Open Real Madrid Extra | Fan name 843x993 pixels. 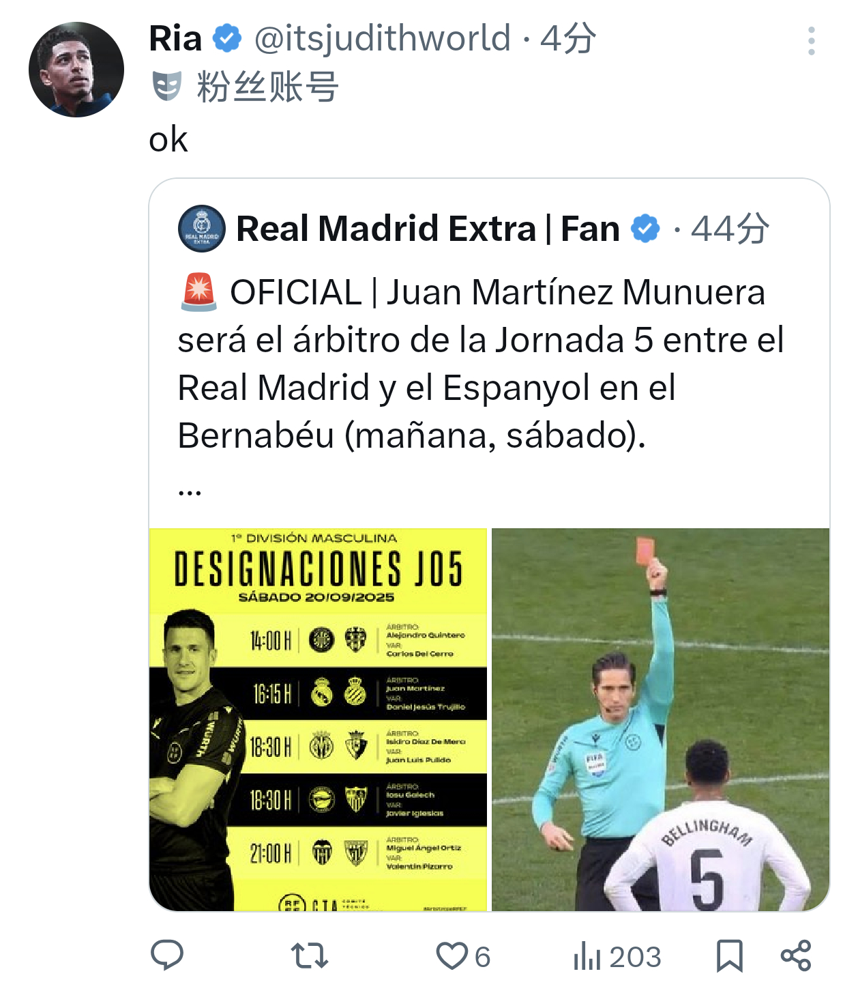pos(428,229)
